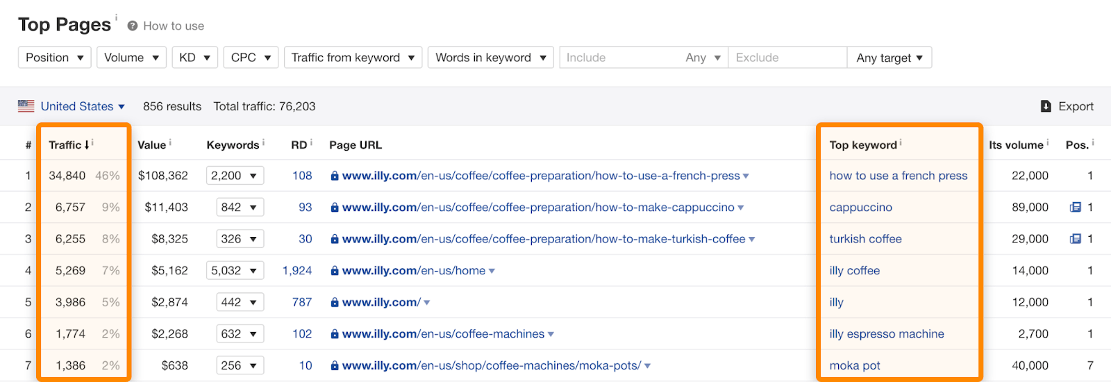
Task: Open the Volume filter dropdown
Action: pyautogui.click(x=131, y=58)
